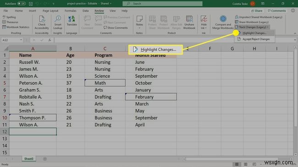
Task: Launch the Translate tool
Action: coord(72,21)
